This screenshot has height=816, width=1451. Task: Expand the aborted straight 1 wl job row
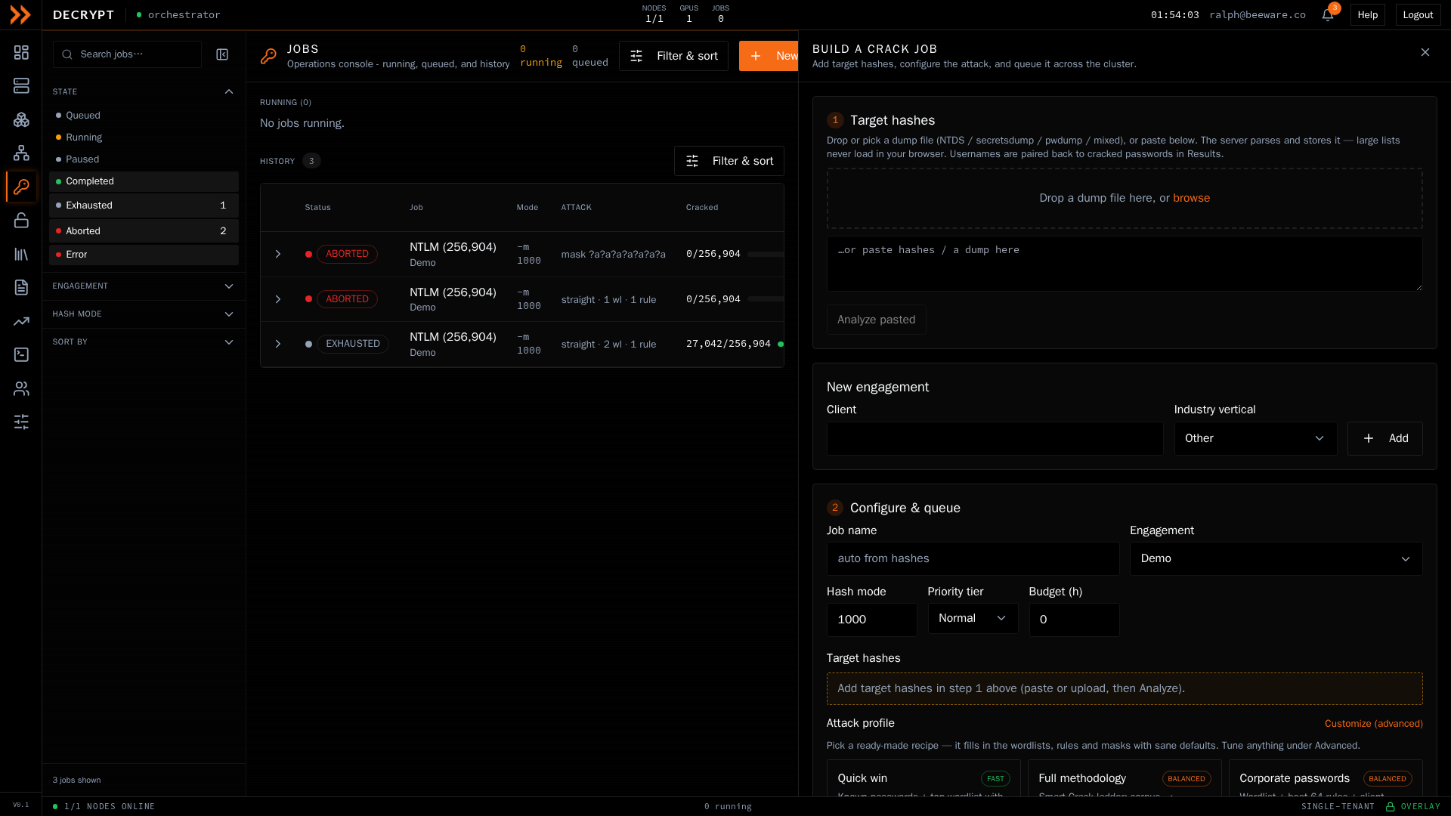tap(278, 299)
